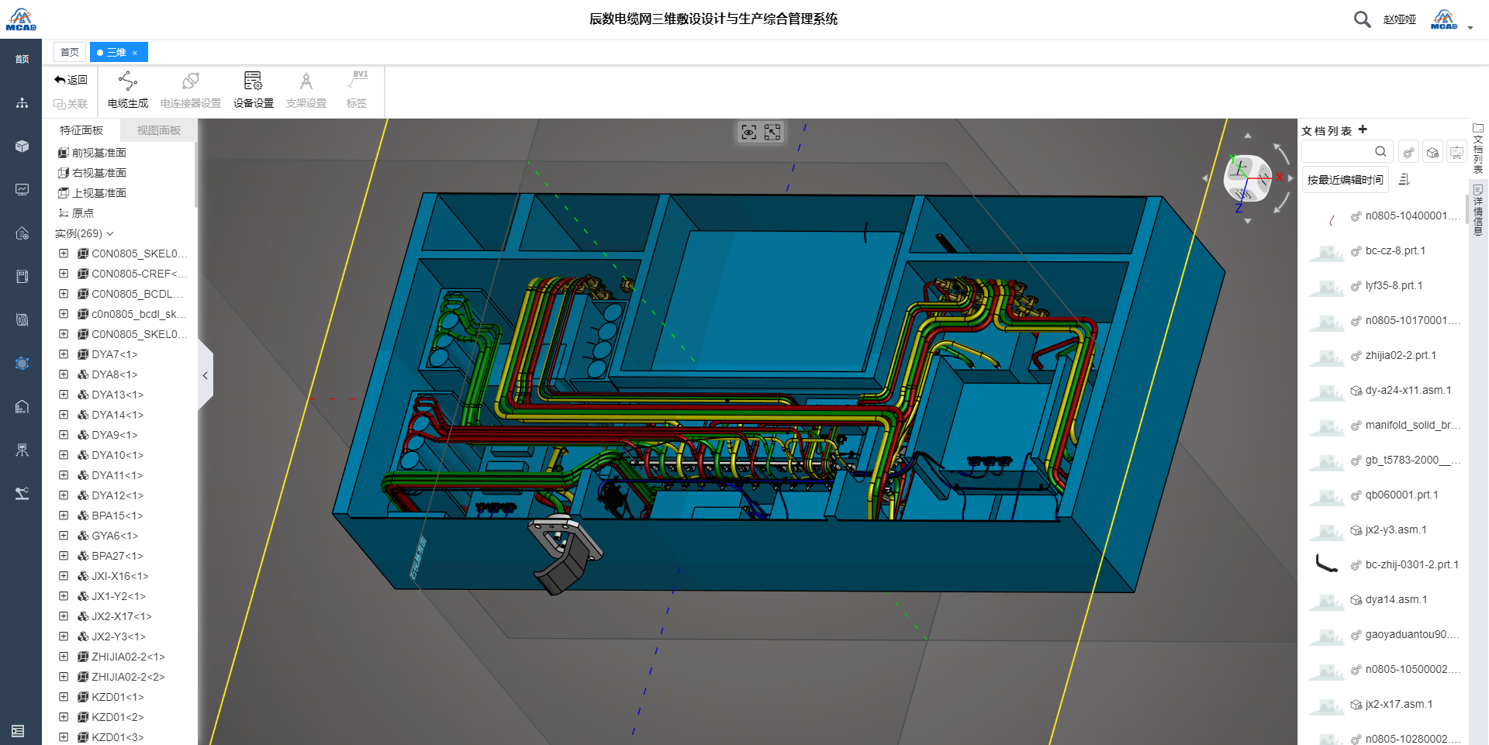Click the plus icon beside 文档列表
1489x745 pixels.
1363,129
